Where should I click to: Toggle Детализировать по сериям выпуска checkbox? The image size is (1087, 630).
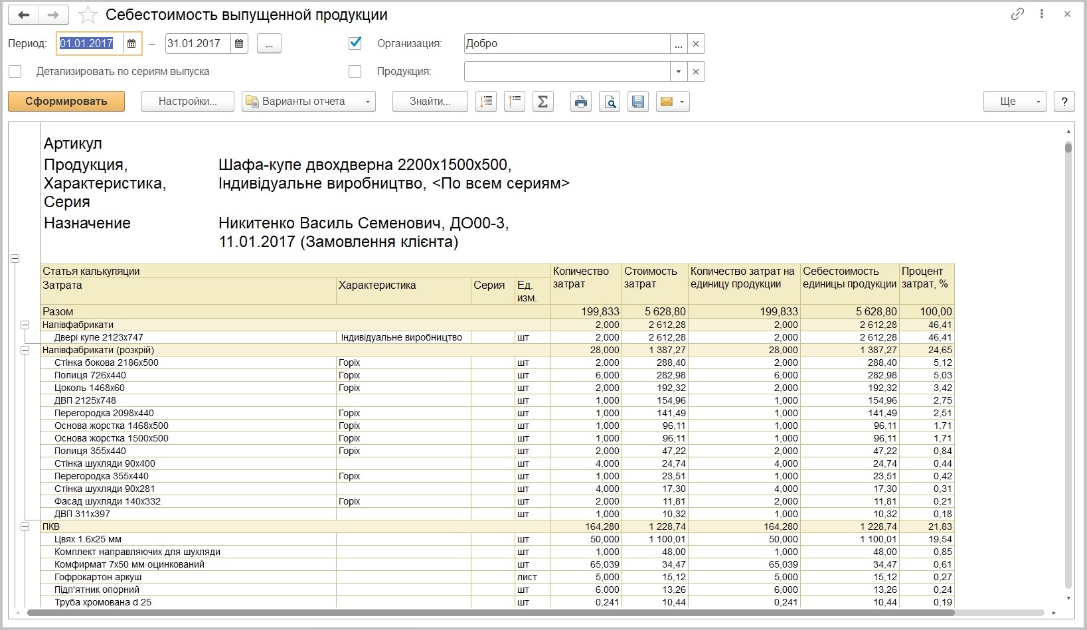[15, 71]
